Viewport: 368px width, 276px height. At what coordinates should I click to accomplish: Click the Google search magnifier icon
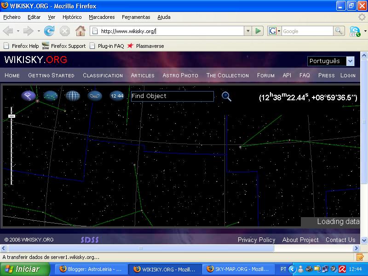tap(339, 31)
